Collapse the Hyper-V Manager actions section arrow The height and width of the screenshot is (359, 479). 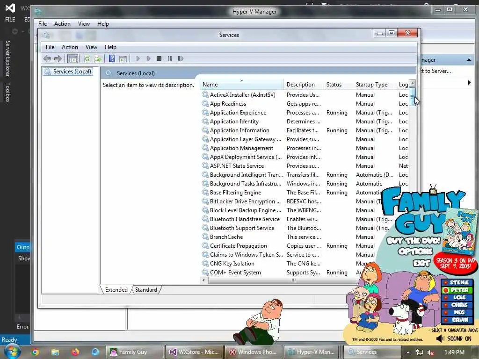pyautogui.click(x=469, y=60)
